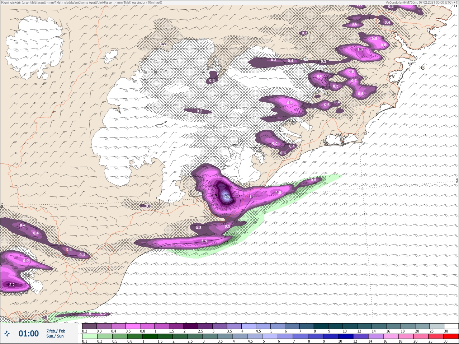This screenshot has width=459, height=344.
Task: Click the 0.2 contour label on the map
Action: click(199, 111)
